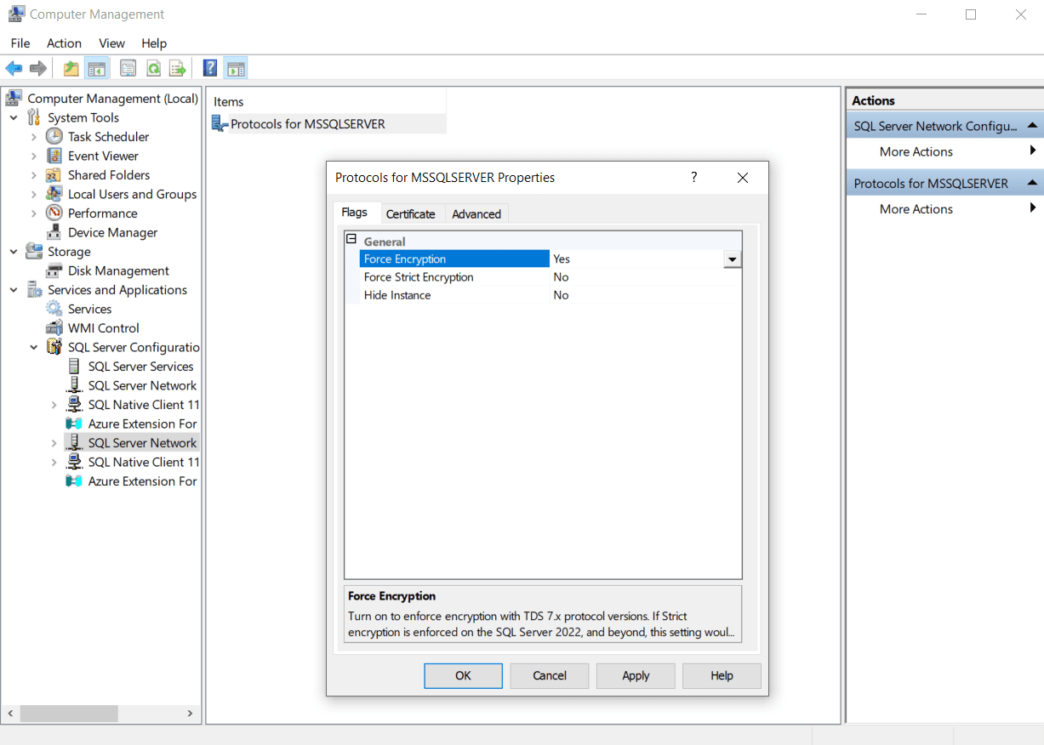Toggle Show/Hide Console Tree icon
Screen dimensions: 1044x745
click(97, 69)
